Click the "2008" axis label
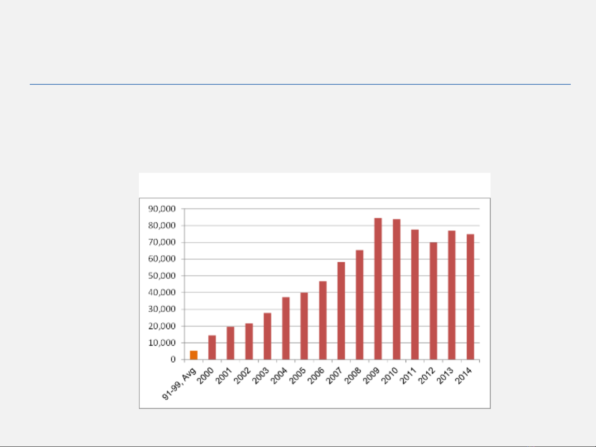This screenshot has width=596, height=447. [353, 375]
